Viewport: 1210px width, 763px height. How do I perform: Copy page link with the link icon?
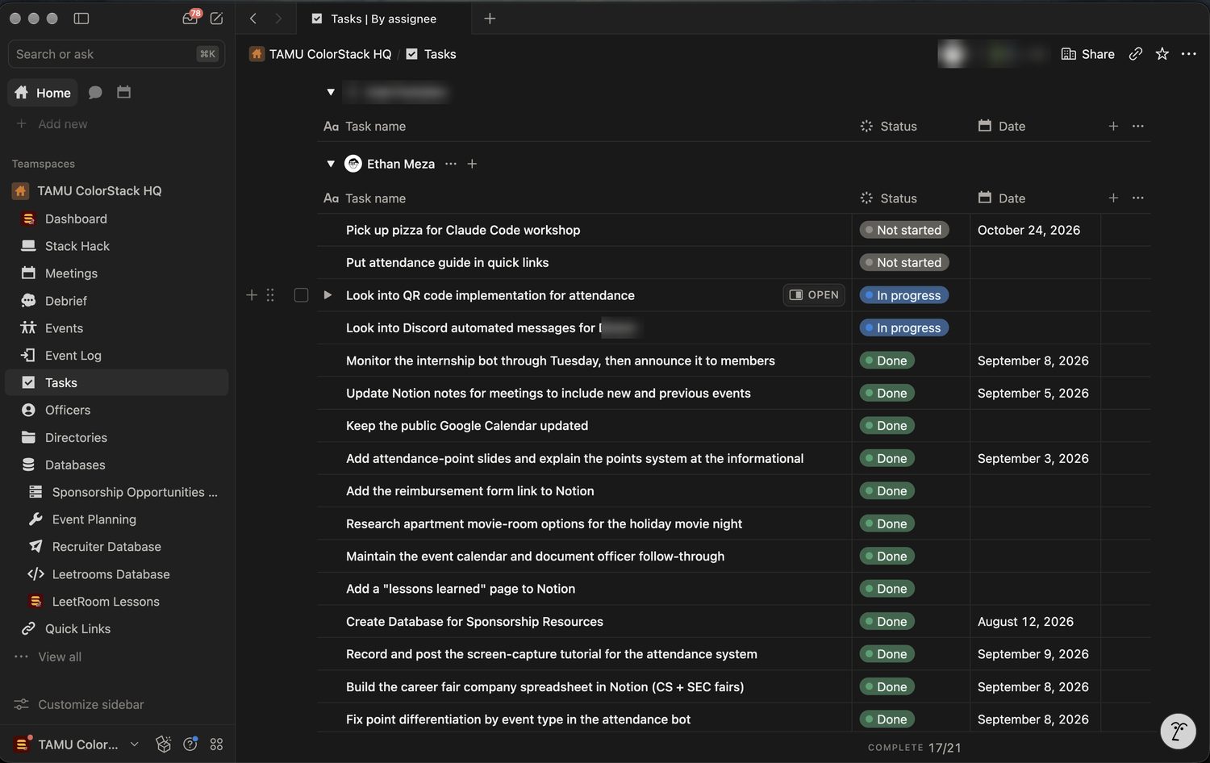(1136, 54)
